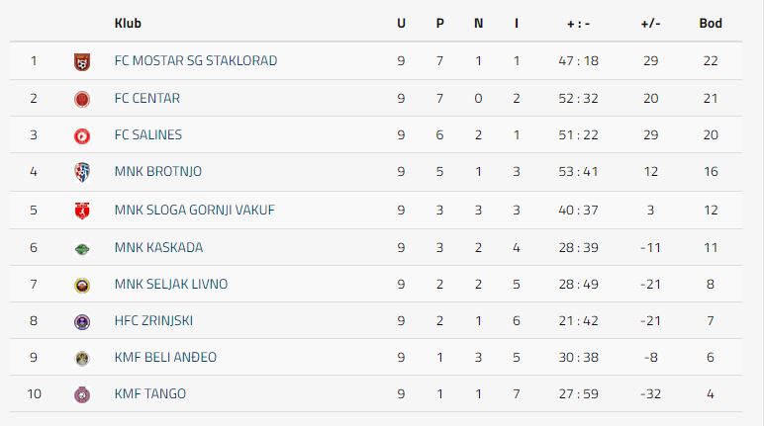Open the MNK KASKADA club link
This screenshot has height=426, width=764.
click(x=158, y=247)
